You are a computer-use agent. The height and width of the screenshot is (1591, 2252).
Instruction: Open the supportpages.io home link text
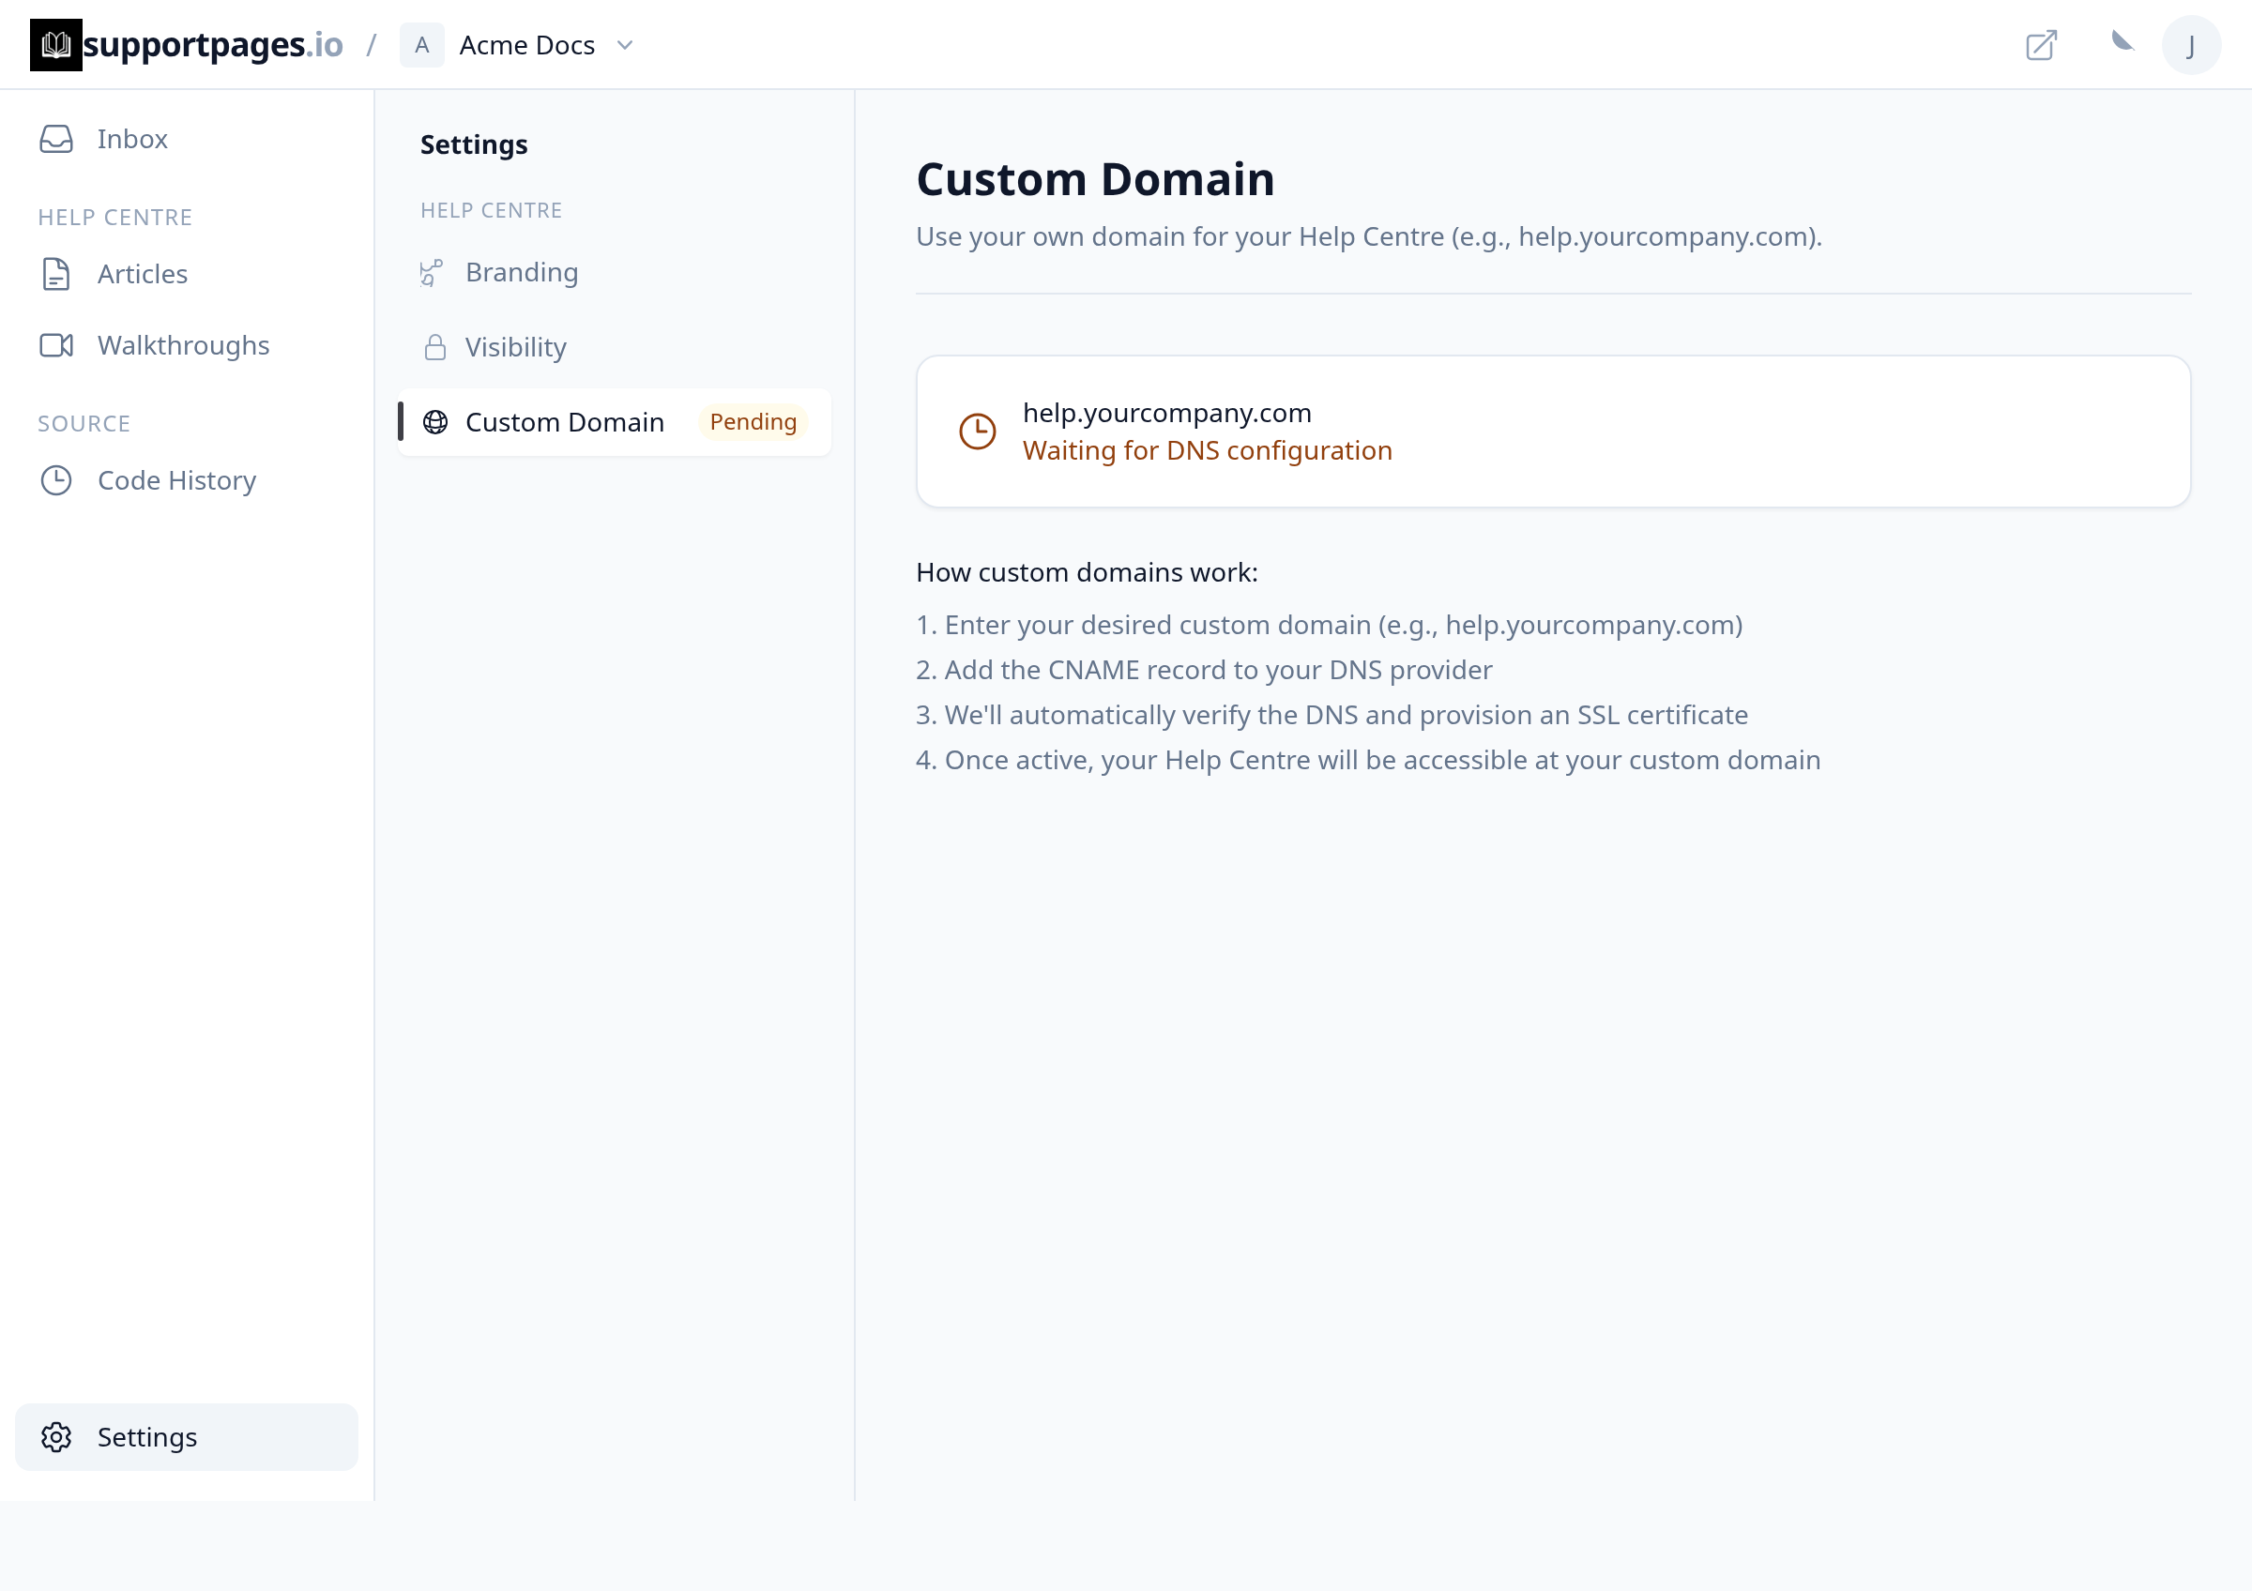[213, 45]
